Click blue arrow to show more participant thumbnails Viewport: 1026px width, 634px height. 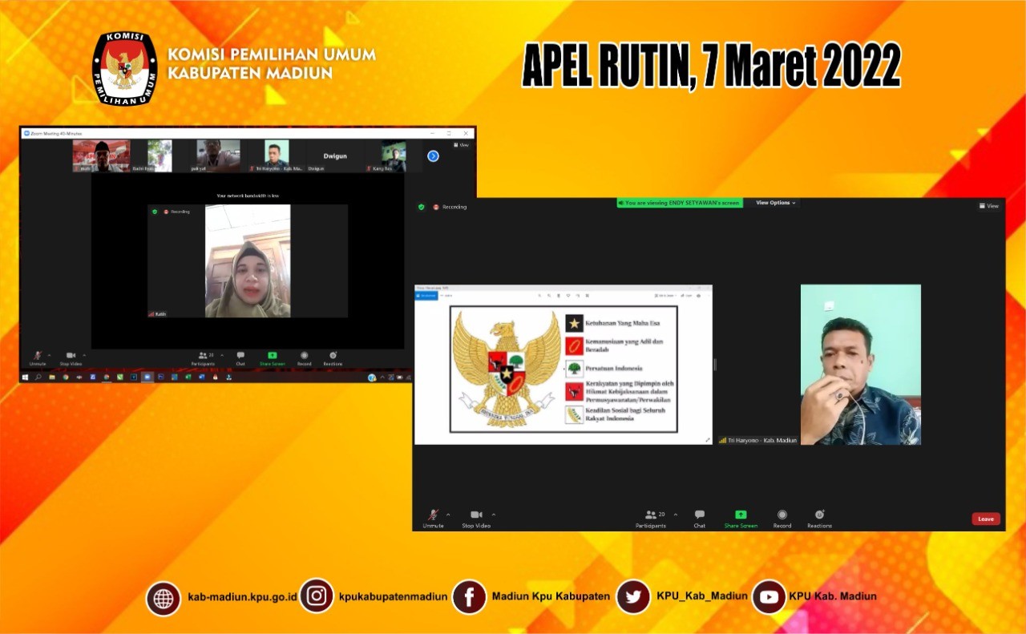433,155
